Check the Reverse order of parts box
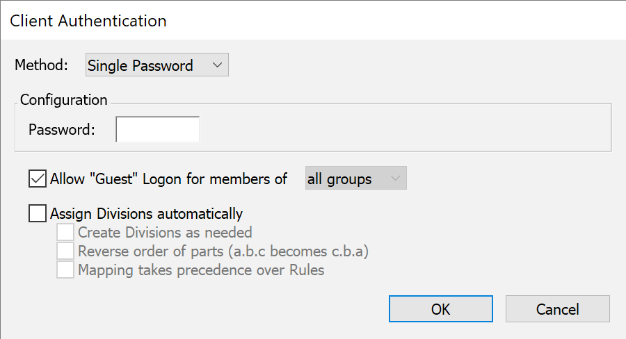Viewport: 626px width, 339px height. (65, 251)
